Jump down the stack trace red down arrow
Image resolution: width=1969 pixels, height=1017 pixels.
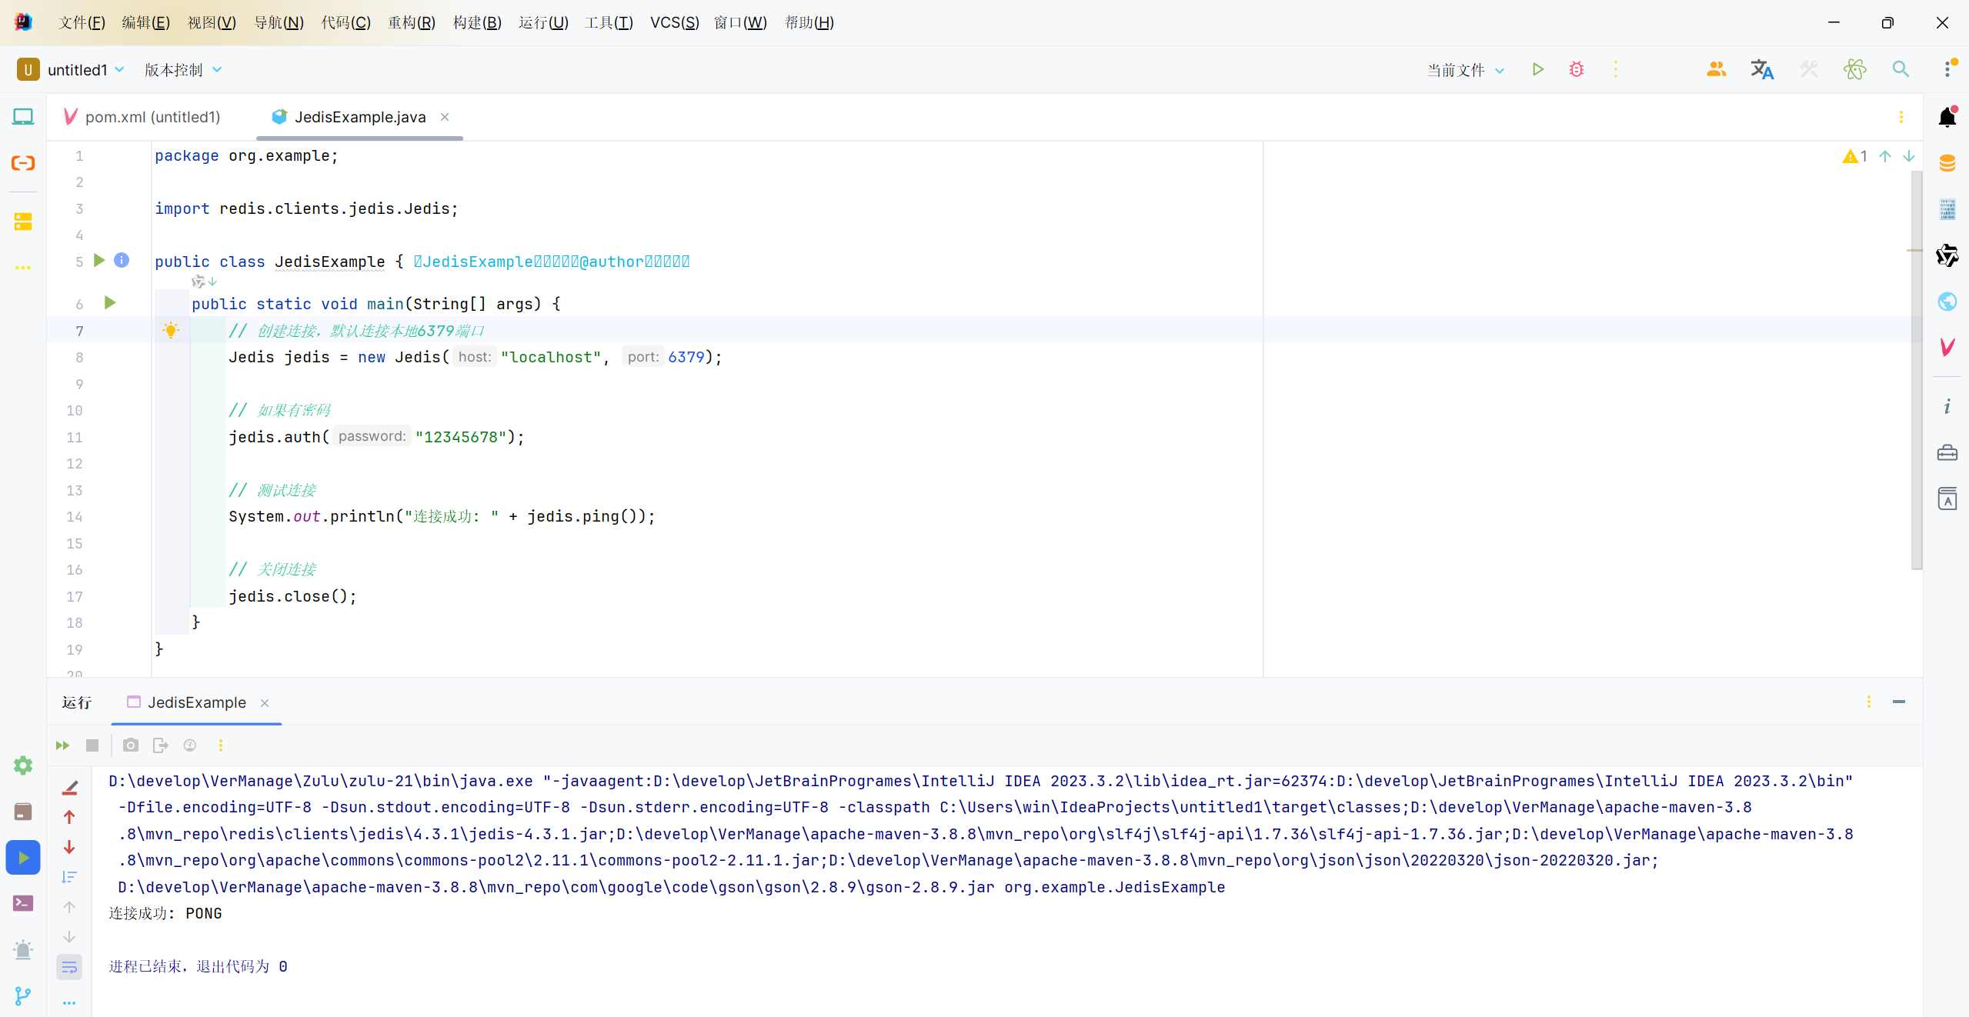[x=69, y=847]
